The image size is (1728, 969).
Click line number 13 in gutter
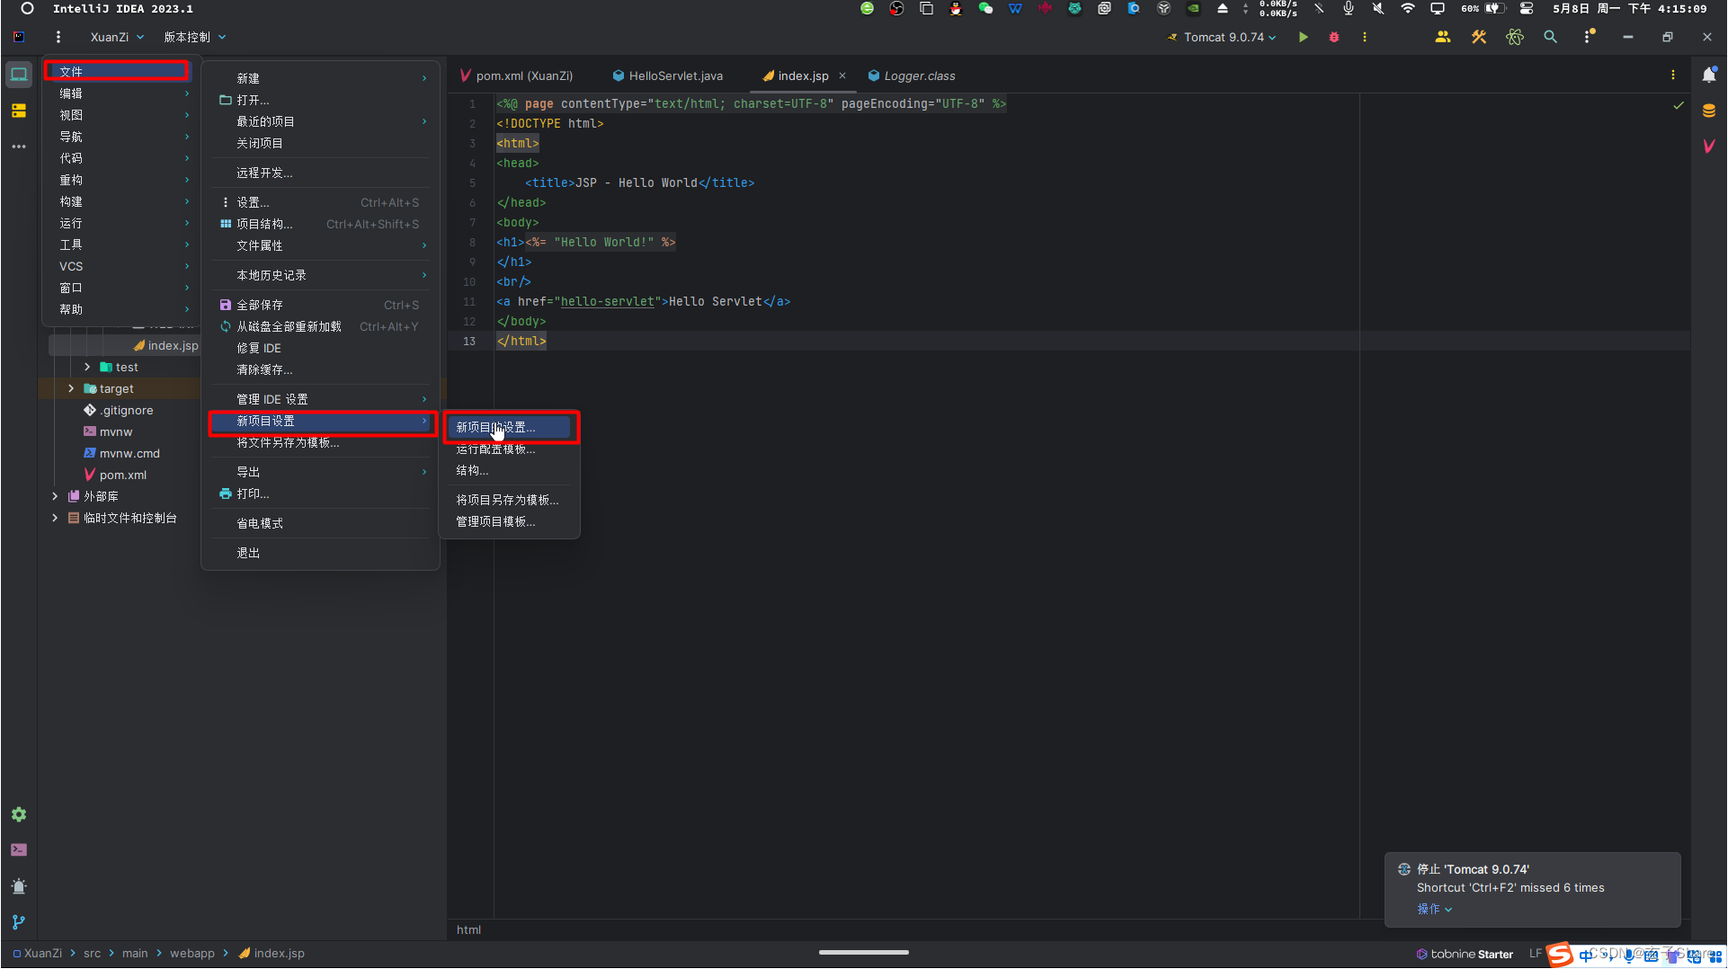click(469, 341)
